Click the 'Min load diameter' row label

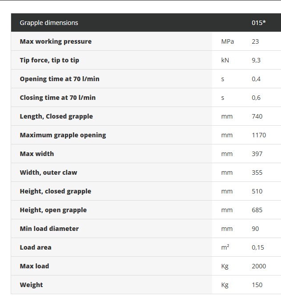[49, 229]
